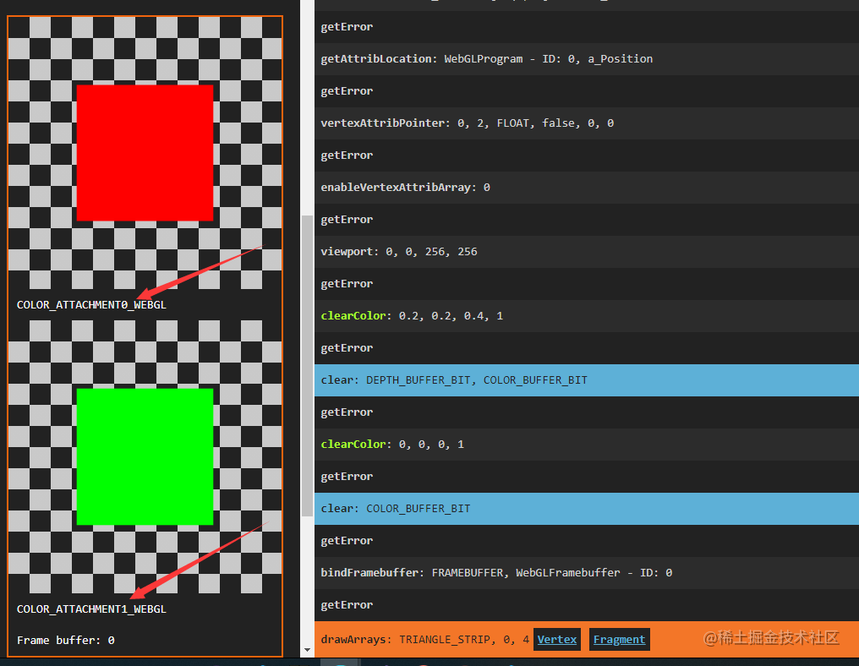Viewport: 859px width, 666px height.
Task: Click the Frame buffer: 0 label
Action: (x=66, y=641)
